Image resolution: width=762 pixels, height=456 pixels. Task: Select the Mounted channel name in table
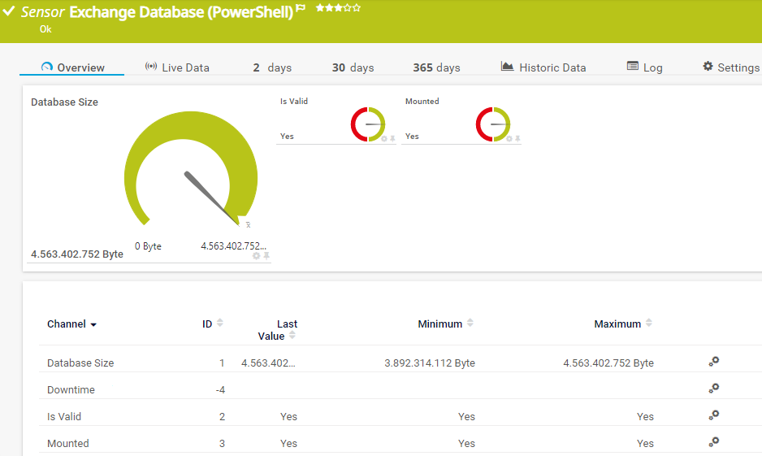coord(68,443)
